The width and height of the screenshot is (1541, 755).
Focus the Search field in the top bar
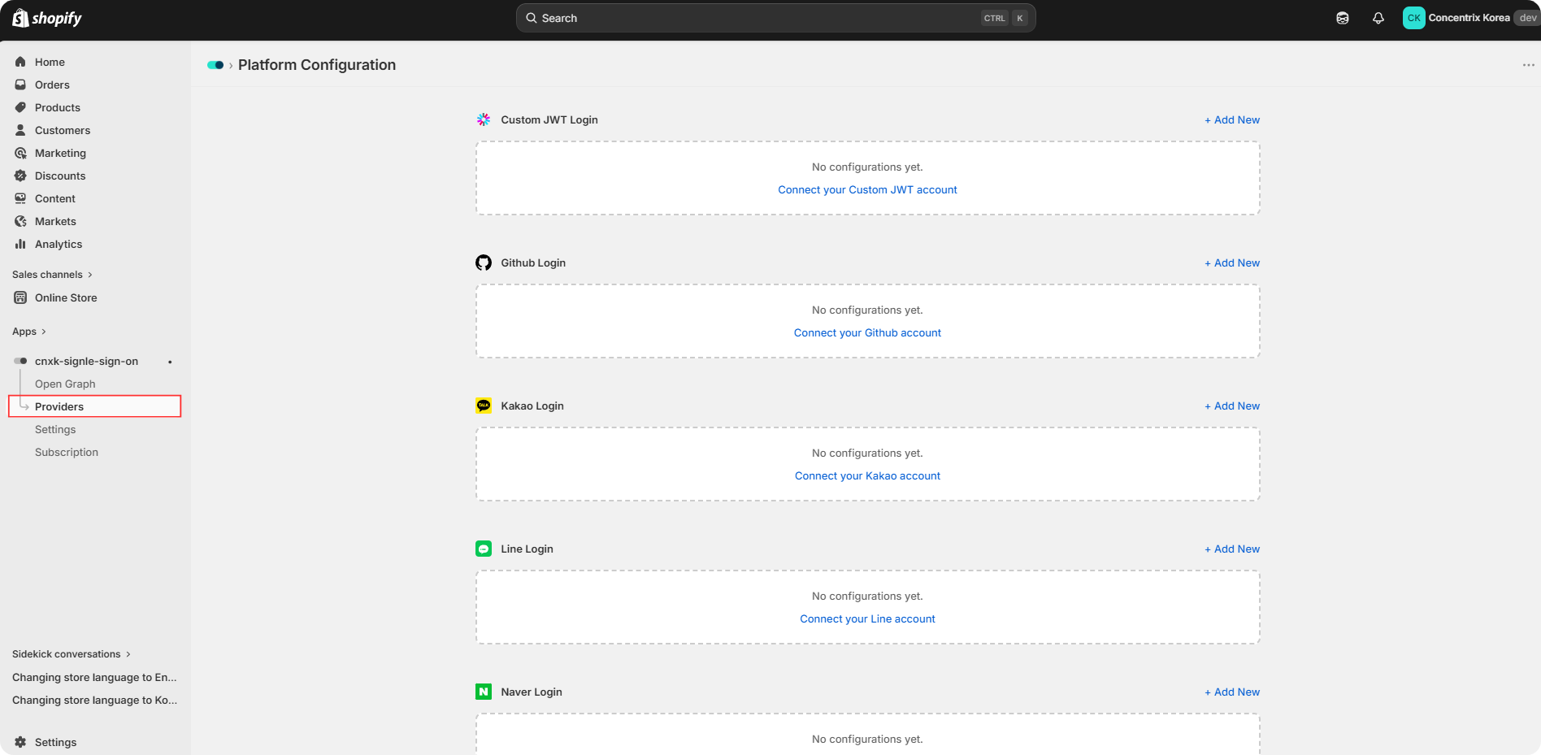775,18
